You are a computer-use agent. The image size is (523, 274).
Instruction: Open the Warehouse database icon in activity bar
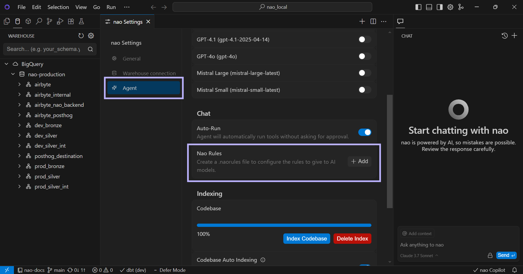point(17,22)
